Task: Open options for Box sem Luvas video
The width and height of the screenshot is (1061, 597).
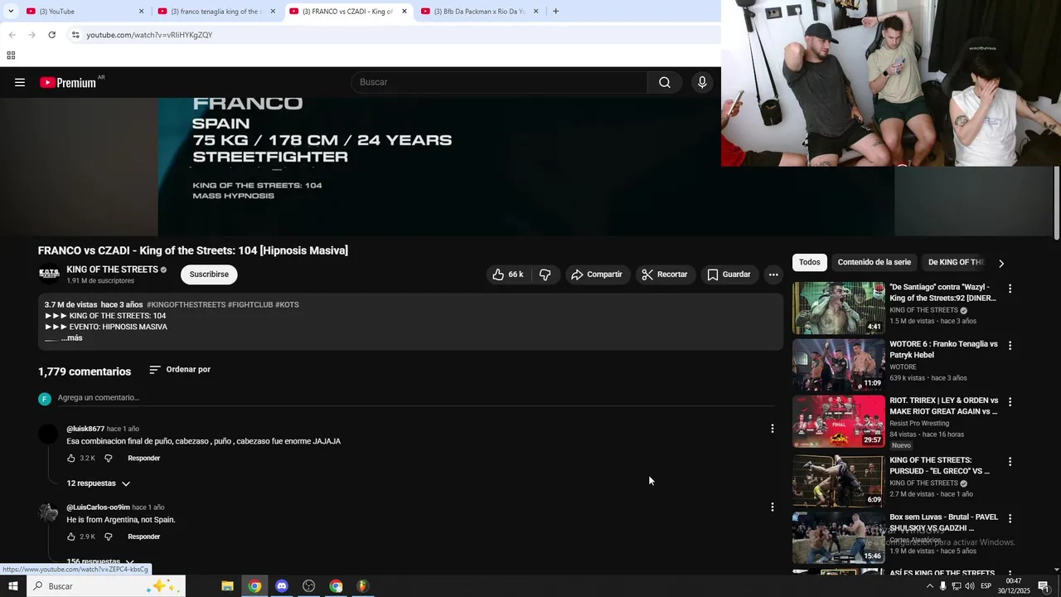Action: (1010, 518)
